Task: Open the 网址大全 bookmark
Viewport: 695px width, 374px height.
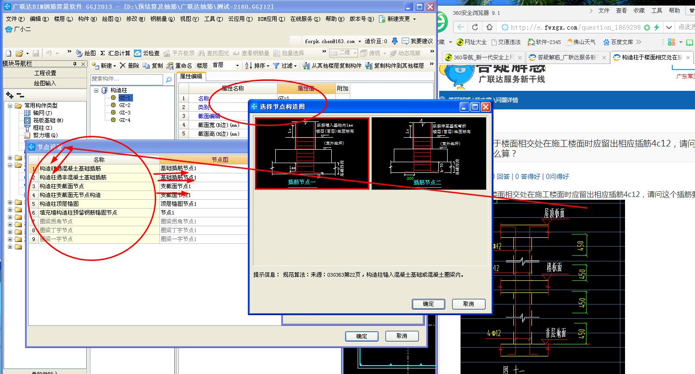Action: [x=471, y=42]
